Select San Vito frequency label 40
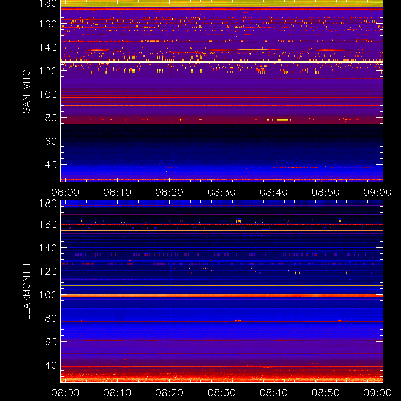This screenshot has height=401, width=401. 51,165
